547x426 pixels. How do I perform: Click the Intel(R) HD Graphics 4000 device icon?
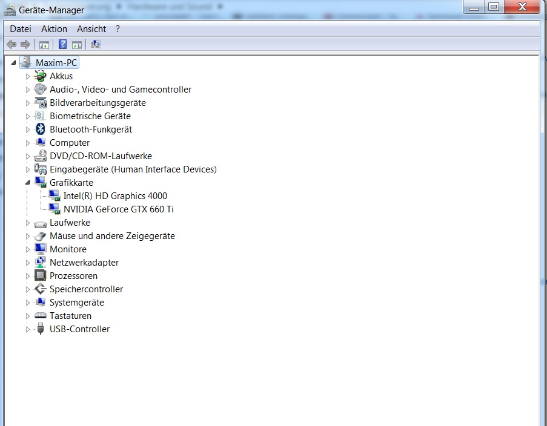point(55,195)
